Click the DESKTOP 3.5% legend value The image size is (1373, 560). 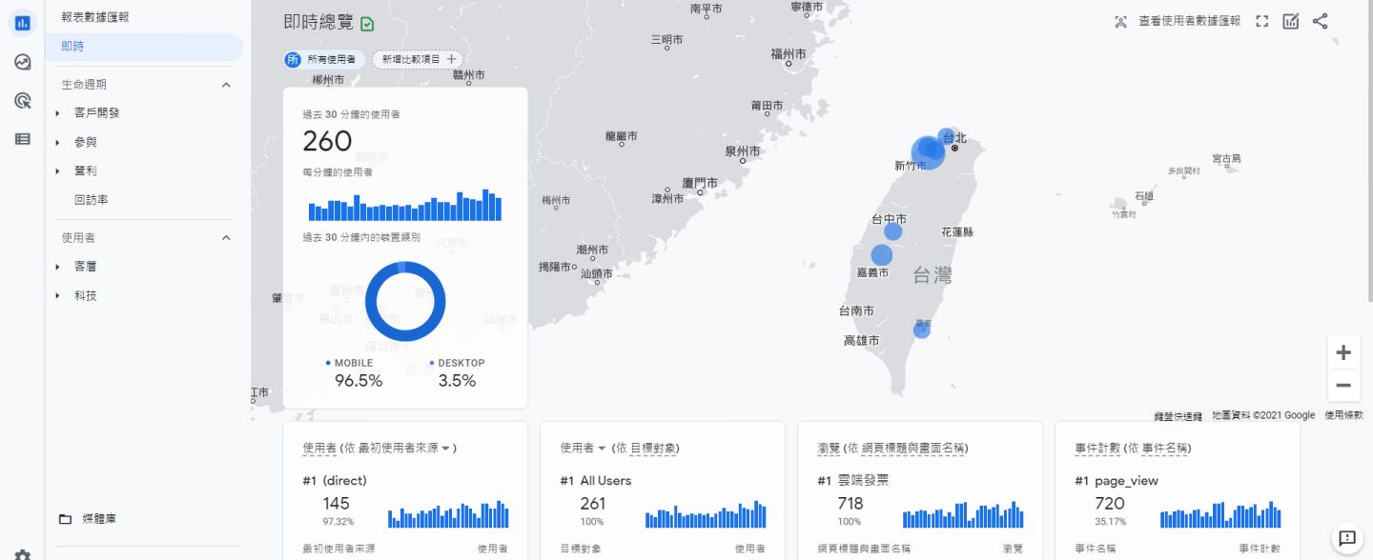tap(457, 381)
